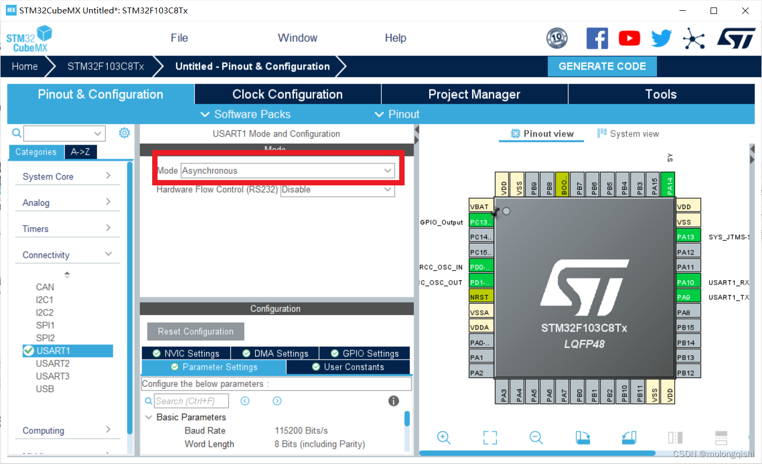762x464 pixels.
Task: Go to next parameter search result
Action: pos(277,401)
